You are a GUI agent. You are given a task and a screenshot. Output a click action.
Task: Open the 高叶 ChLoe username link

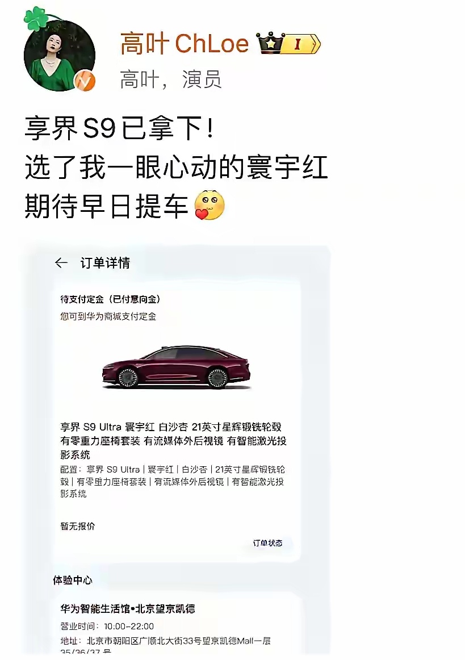(x=185, y=44)
